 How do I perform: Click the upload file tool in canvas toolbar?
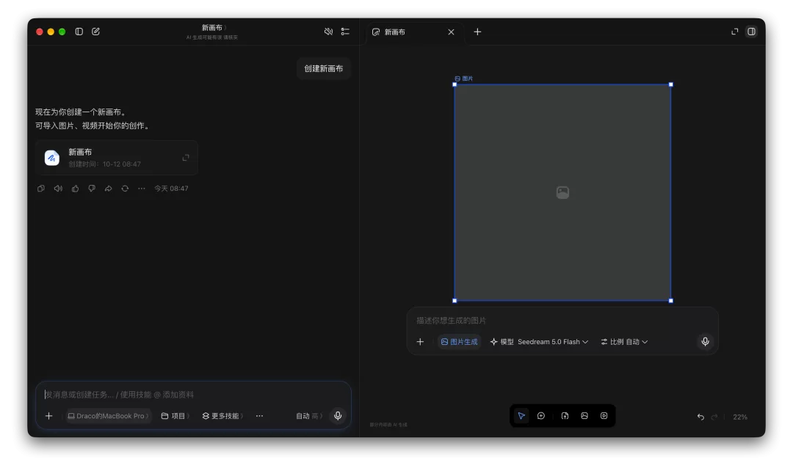point(565,416)
